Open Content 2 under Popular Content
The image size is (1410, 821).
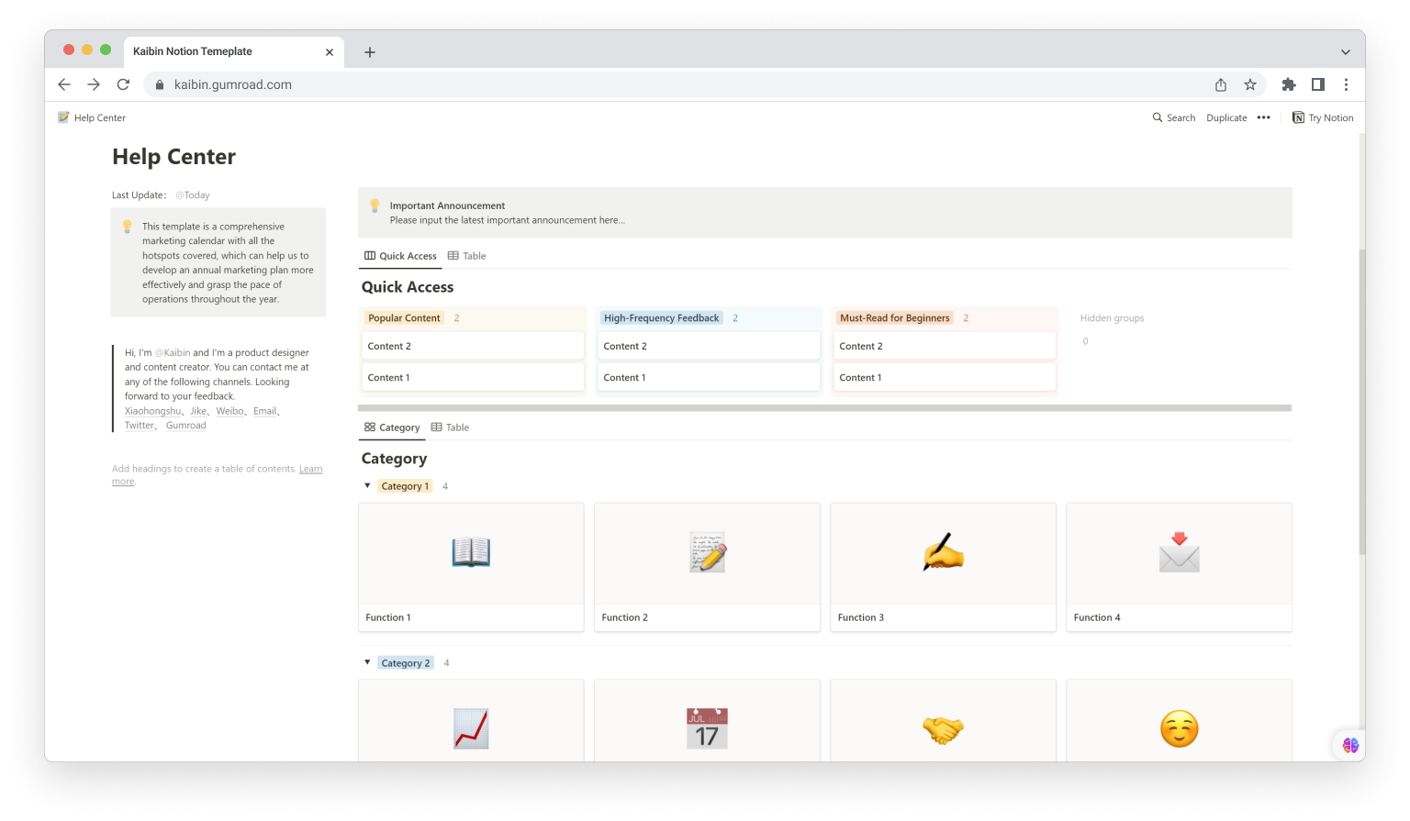pyautogui.click(x=472, y=346)
